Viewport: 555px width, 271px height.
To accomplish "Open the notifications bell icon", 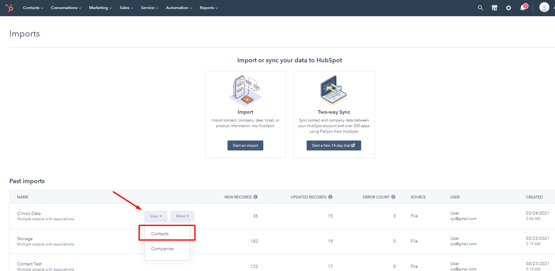I will coord(523,7).
